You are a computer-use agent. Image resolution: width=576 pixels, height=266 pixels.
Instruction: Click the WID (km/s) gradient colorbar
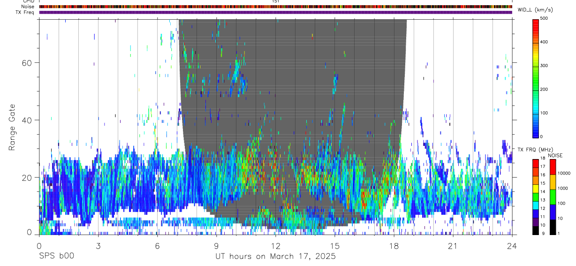pyautogui.click(x=536, y=78)
